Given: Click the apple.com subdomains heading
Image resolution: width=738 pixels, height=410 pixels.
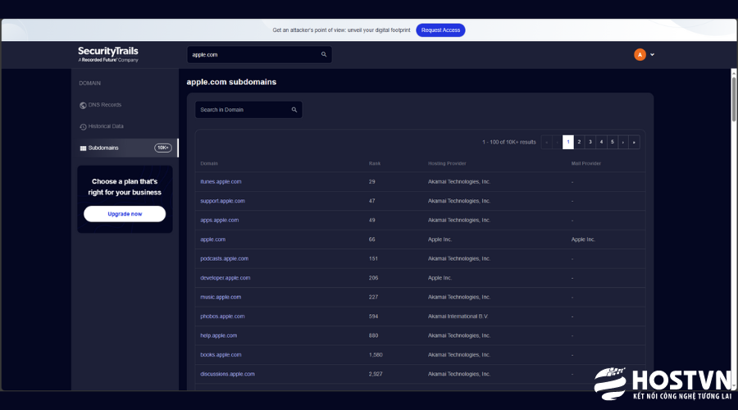Looking at the screenshot, I should (231, 82).
